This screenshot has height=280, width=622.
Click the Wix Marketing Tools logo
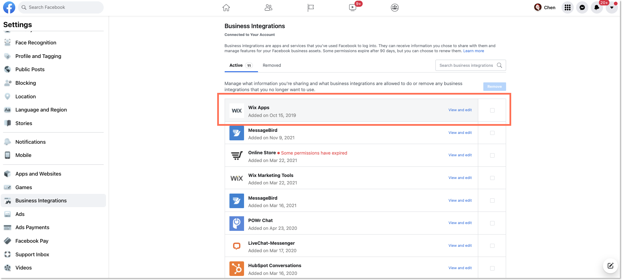(237, 178)
